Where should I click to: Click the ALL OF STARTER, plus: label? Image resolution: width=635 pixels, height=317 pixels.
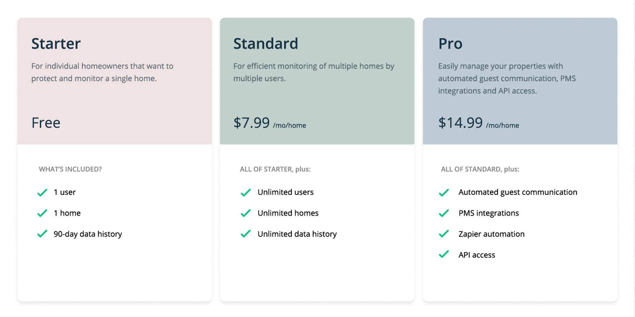click(275, 169)
